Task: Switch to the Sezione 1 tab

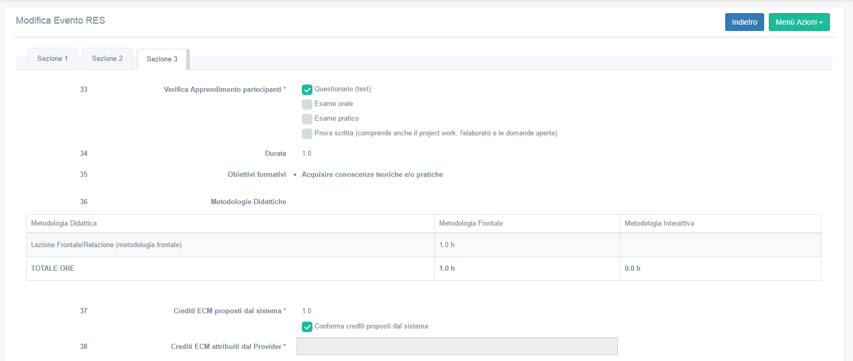Action: point(53,59)
